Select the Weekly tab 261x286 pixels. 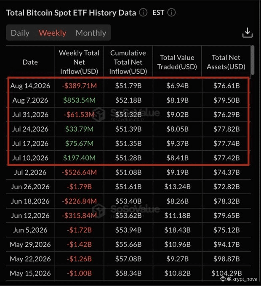click(52, 33)
